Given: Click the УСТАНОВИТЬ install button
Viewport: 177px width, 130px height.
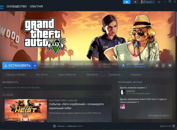Looking at the screenshot, I should coord(17,65).
